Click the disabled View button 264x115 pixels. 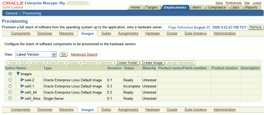pos(13,63)
